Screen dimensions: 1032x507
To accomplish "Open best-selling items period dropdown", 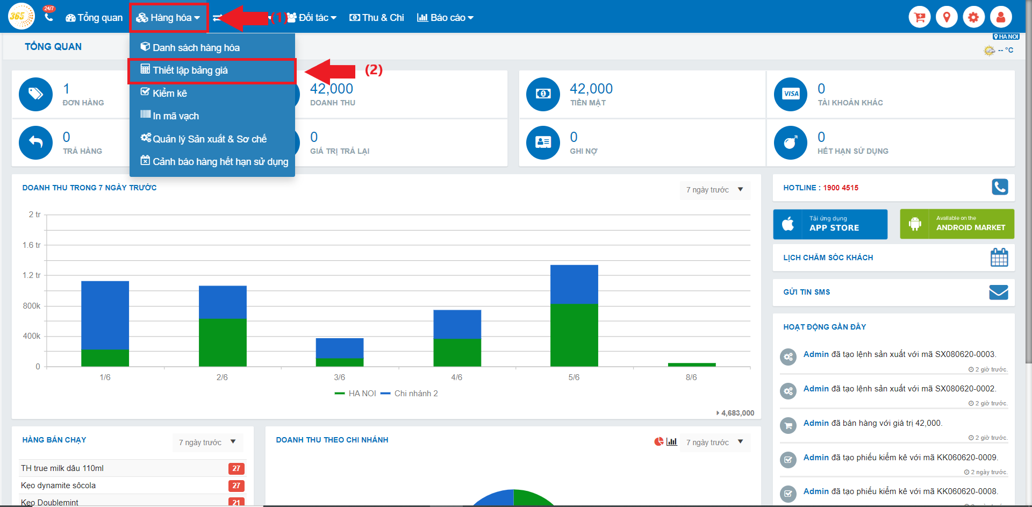I will coord(207,442).
